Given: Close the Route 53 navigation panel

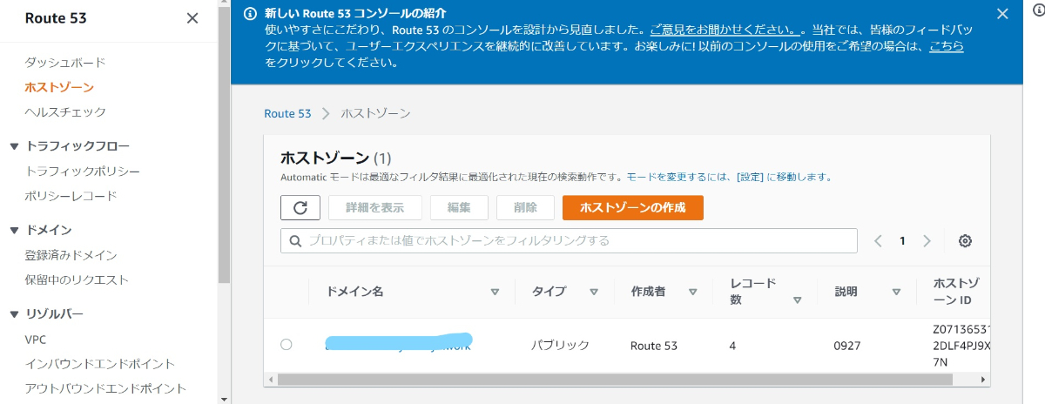Looking at the screenshot, I should 192,18.
